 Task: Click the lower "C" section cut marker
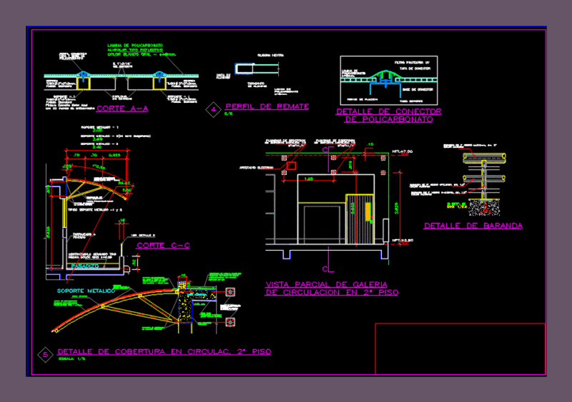pos(325,269)
